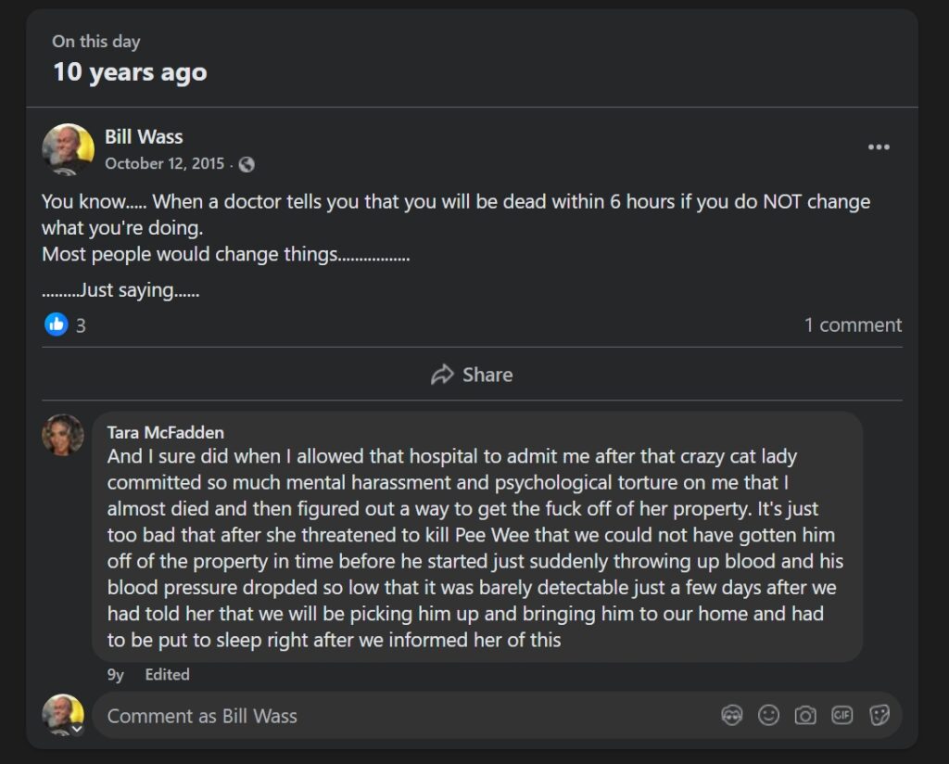Open the sticker picker in comment box
The height and width of the screenshot is (764, 949).
(x=879, y=716)
